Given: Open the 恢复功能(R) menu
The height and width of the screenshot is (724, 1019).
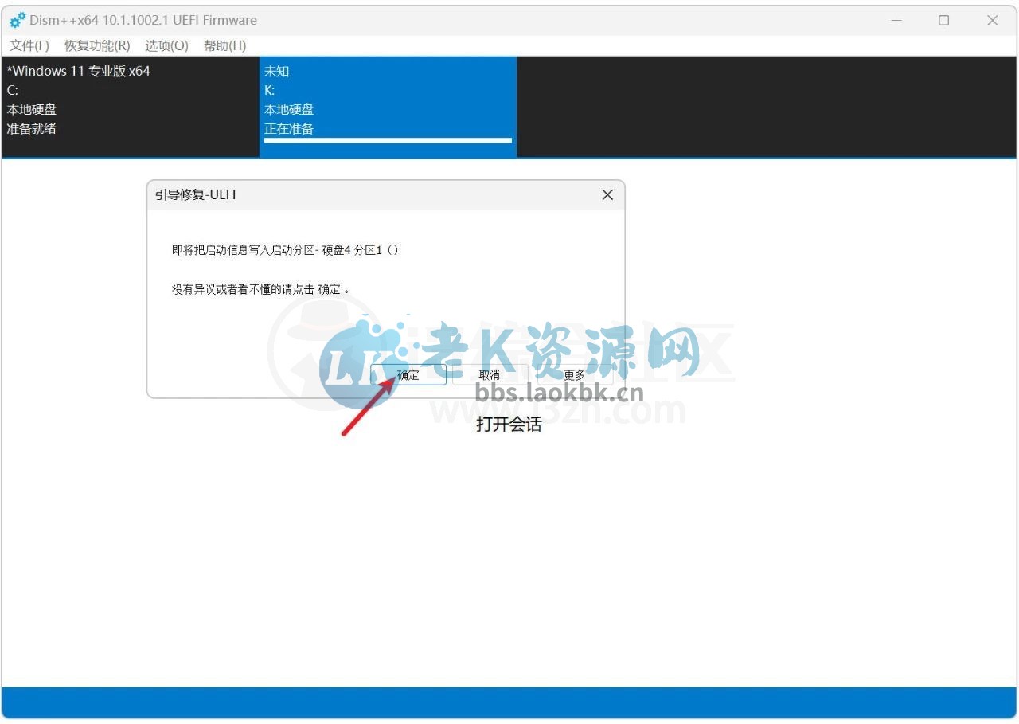Looking at the screenshot, I should pos(97,45).
